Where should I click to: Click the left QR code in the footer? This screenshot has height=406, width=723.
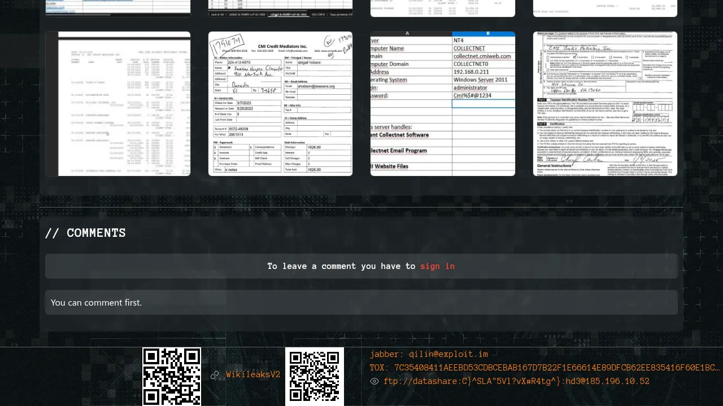172,376
